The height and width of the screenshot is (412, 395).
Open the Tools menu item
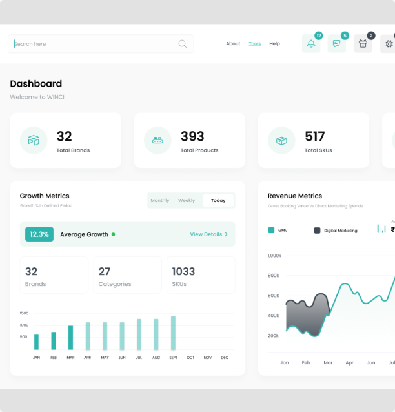point(255,44)
